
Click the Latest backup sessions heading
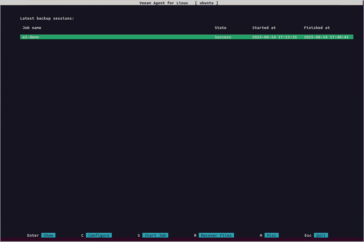(47, 18)
